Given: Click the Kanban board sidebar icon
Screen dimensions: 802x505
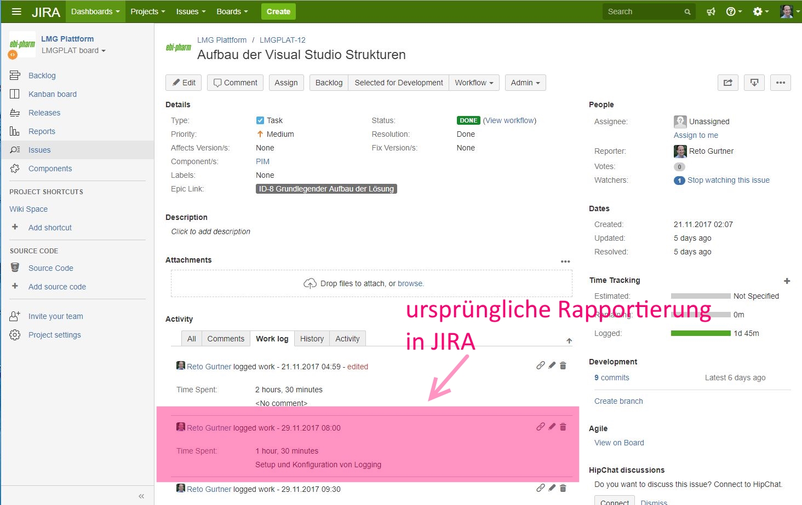Looking at the screenshot, I should [x=15, y=94].
